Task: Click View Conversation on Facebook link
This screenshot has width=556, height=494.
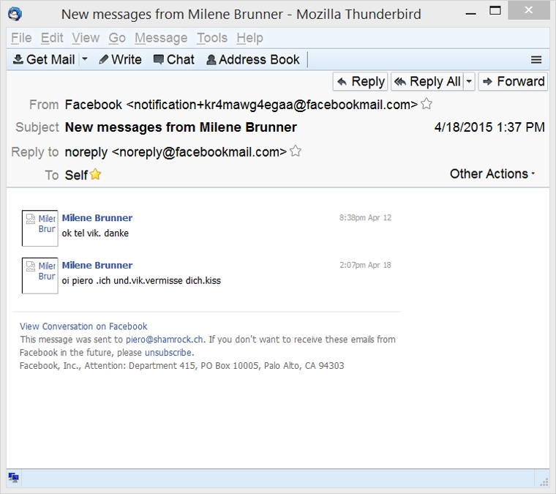Action: click(83, 326)
